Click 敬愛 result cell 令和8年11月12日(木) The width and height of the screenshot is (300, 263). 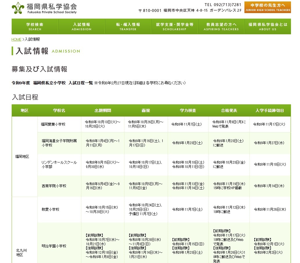(x=229, y=210)
